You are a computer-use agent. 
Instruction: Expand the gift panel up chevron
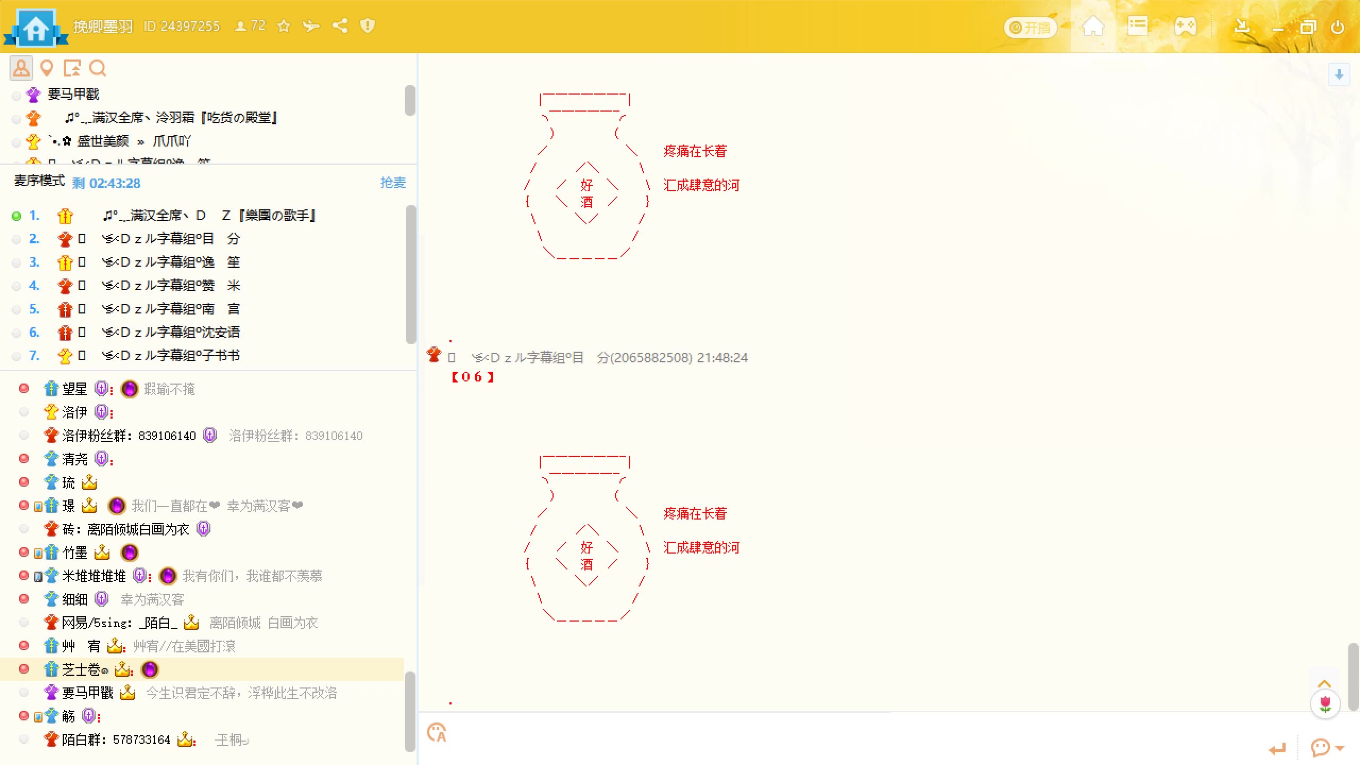coord(1324,684)
